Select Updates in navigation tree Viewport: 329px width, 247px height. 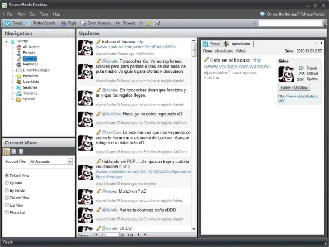point(30,58)
